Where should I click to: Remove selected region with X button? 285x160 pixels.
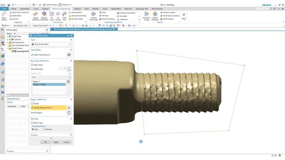click(68, 82)
